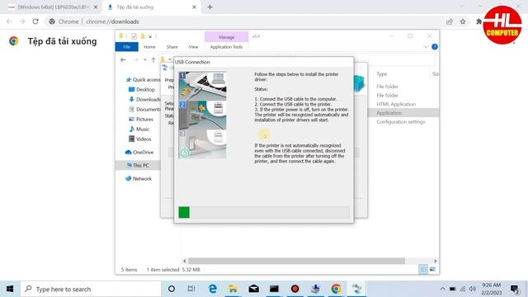
Task: Switch to details view layout icon
Action: pyautogui.click(x=423, y=269)
